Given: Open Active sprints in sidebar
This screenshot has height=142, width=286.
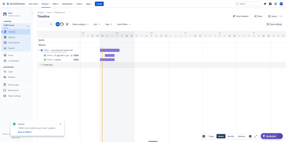Looking at the screenshot, I should click(x=16, y=43).
